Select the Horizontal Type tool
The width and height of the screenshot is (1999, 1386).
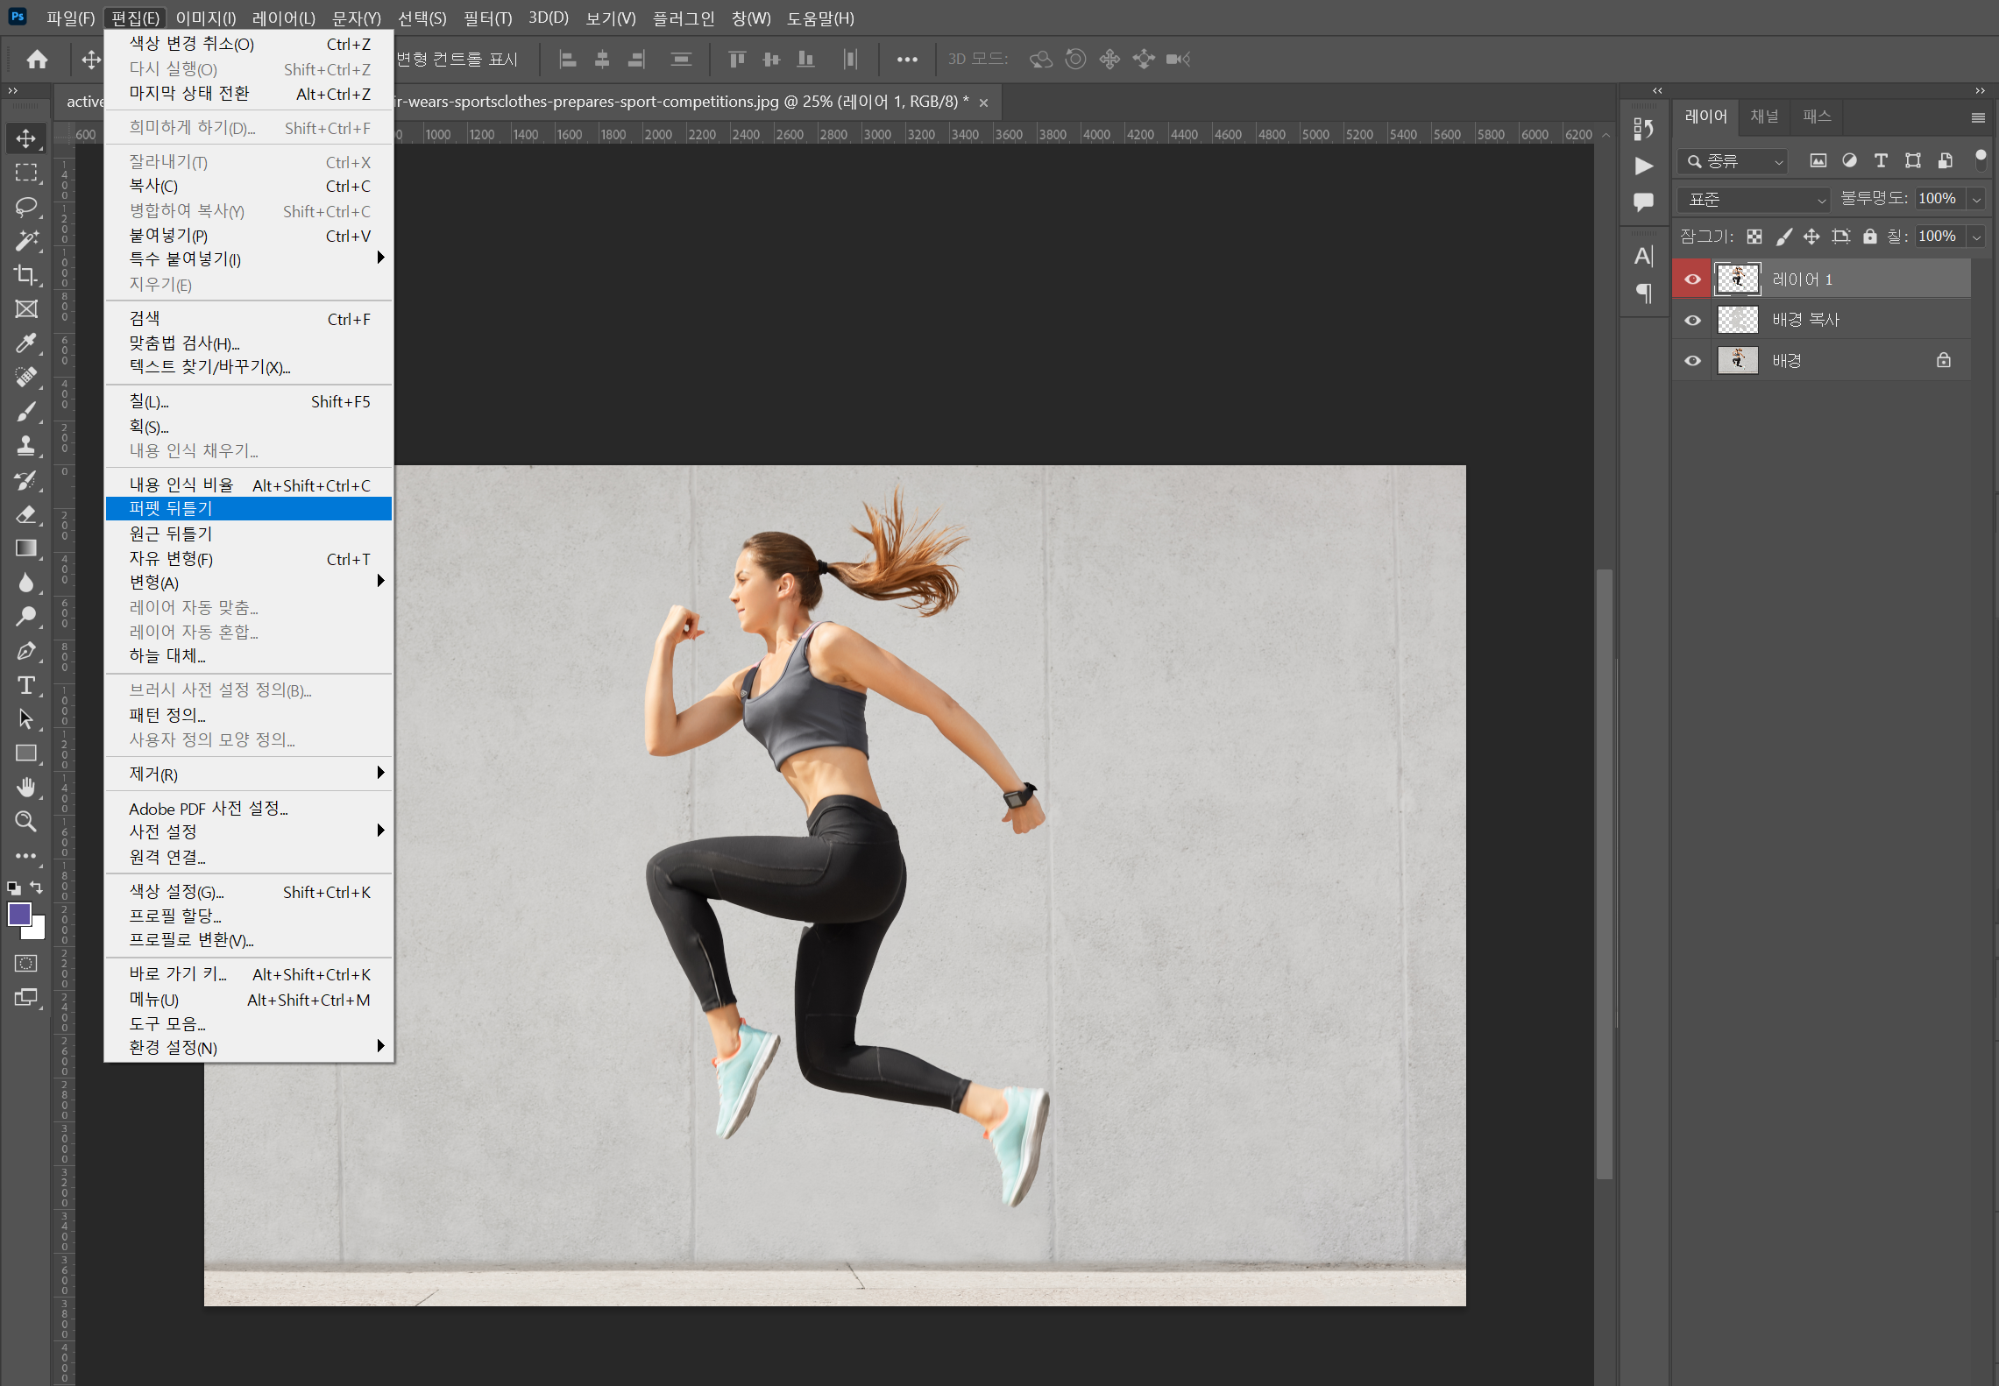pyautogui.click(x=26, y=685)
